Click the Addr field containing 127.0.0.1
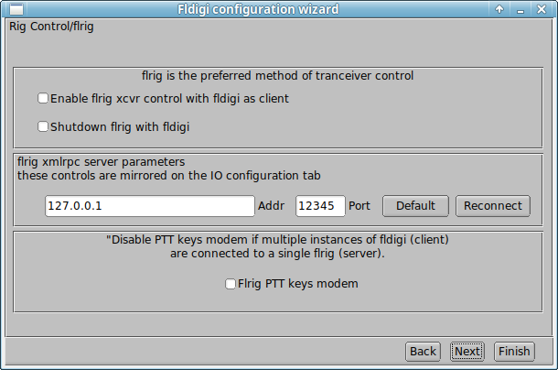The height and width of the screenshot is (370, 558). tap(150, 206)
